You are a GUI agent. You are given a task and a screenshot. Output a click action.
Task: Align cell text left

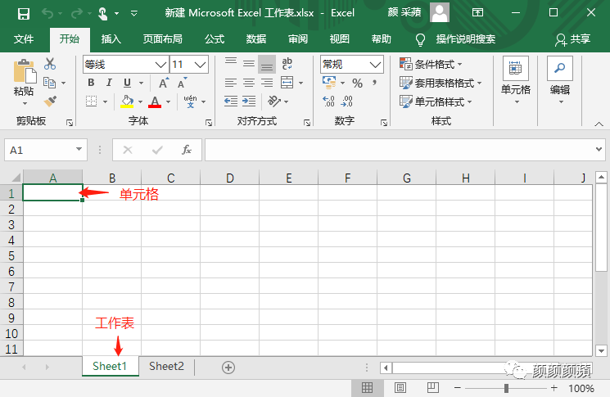231,83
